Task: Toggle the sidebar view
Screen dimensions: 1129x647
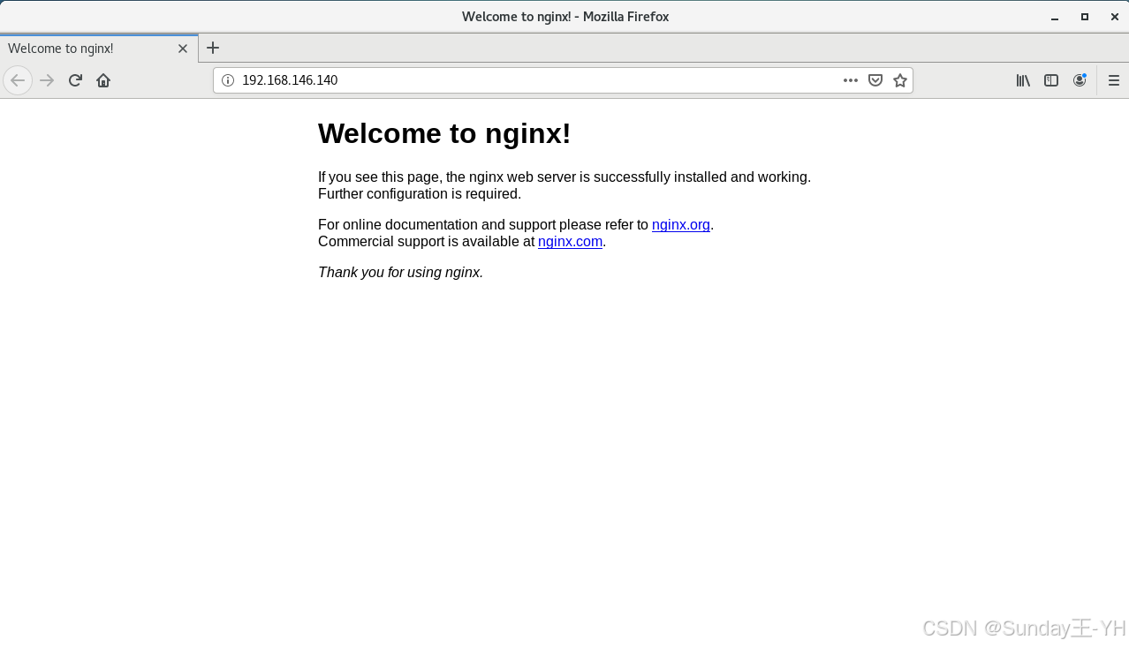Action: tap(1050, 80)
